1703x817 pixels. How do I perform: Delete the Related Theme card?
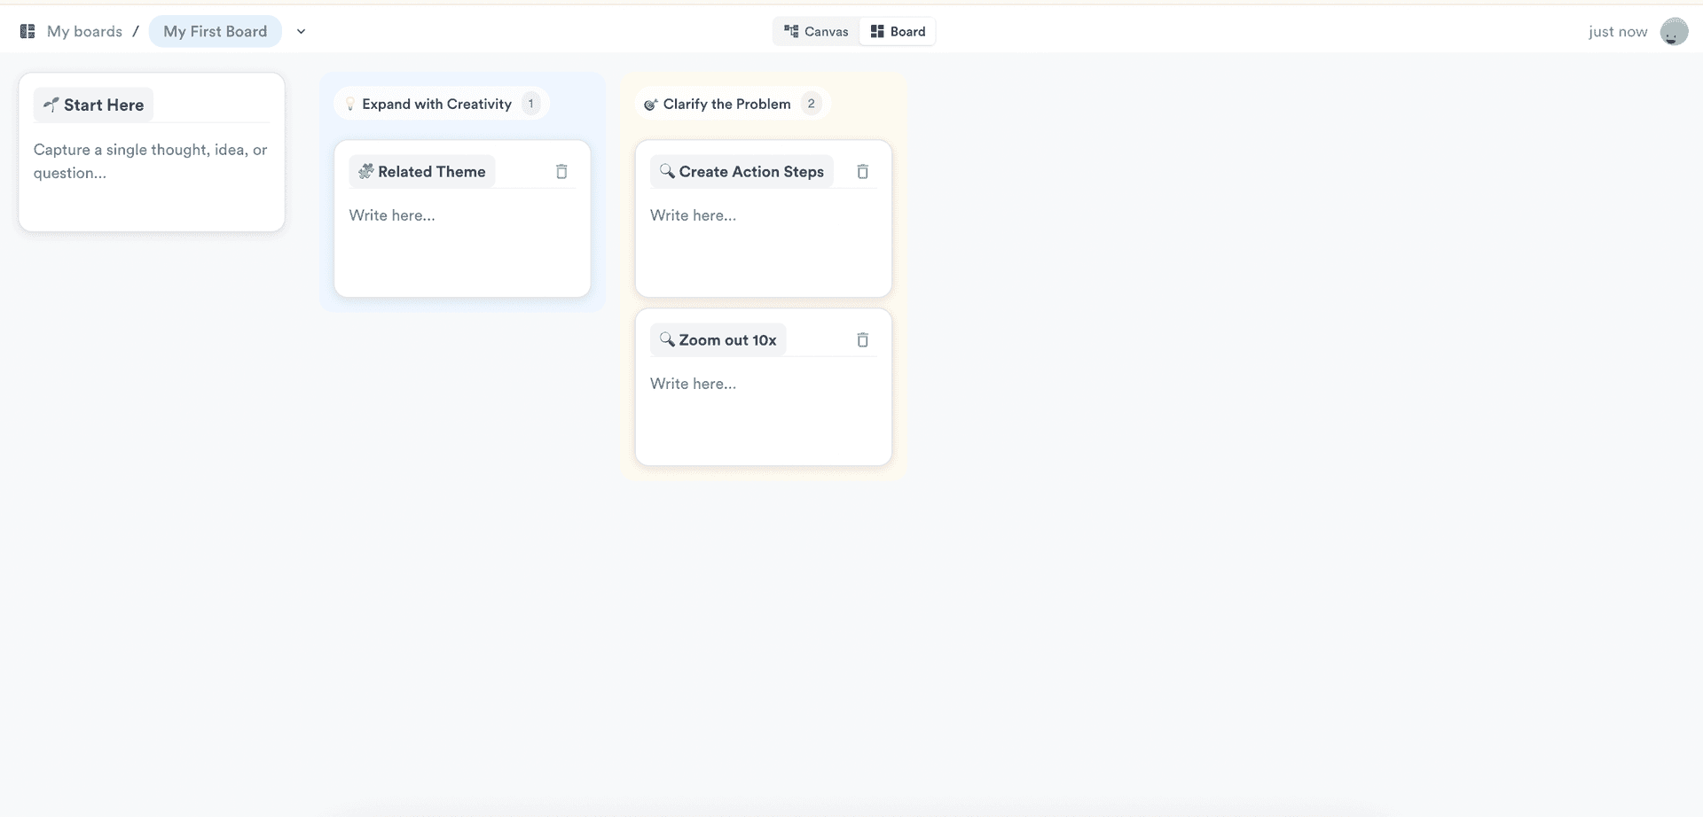click(561, 172)
